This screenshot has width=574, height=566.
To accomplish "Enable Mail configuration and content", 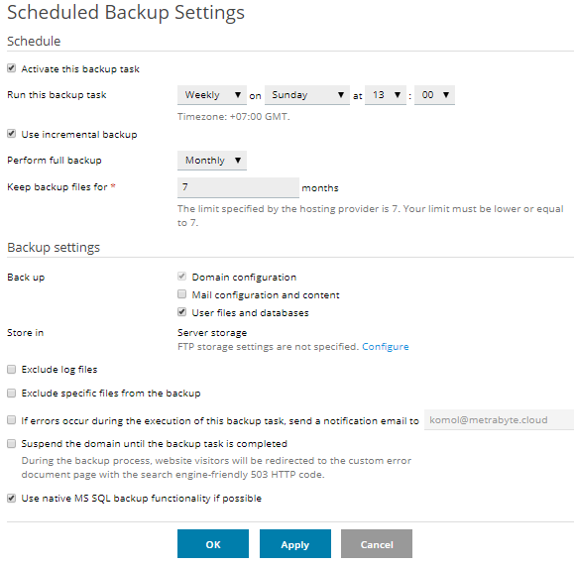I will 181,294.
